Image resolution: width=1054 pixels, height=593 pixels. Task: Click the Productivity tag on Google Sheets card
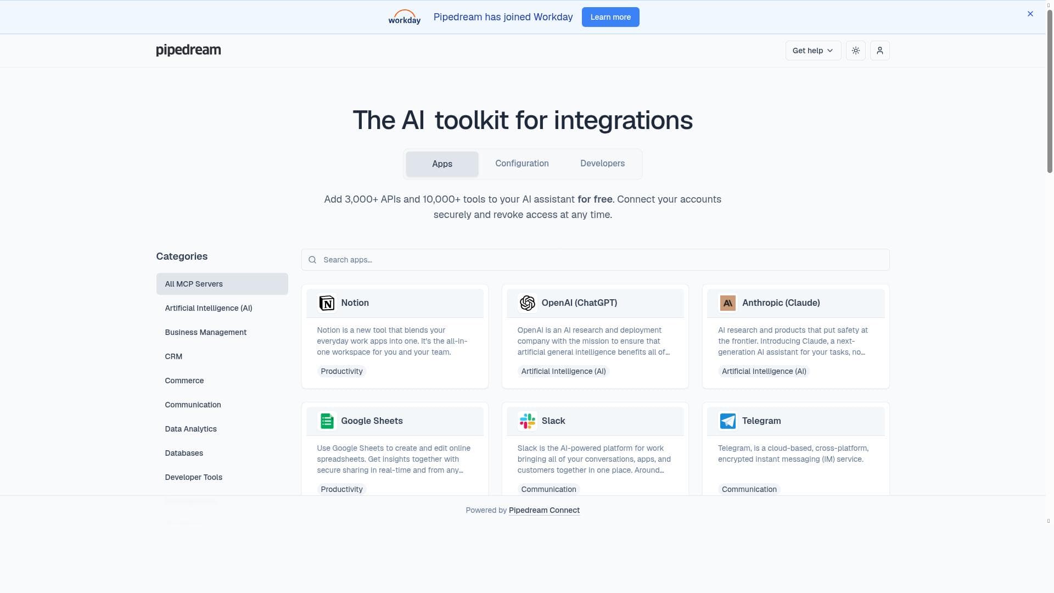coord(341,489)
